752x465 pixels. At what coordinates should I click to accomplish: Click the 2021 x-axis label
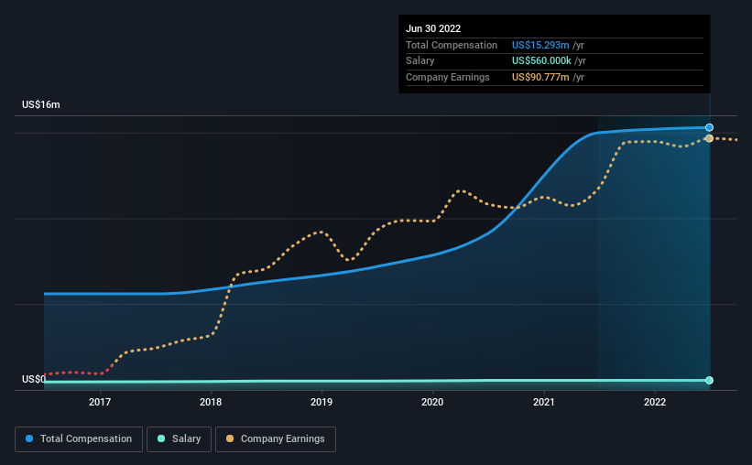[544, 402]
